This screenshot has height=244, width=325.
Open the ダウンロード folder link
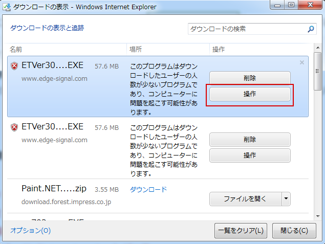coord(148,189)
